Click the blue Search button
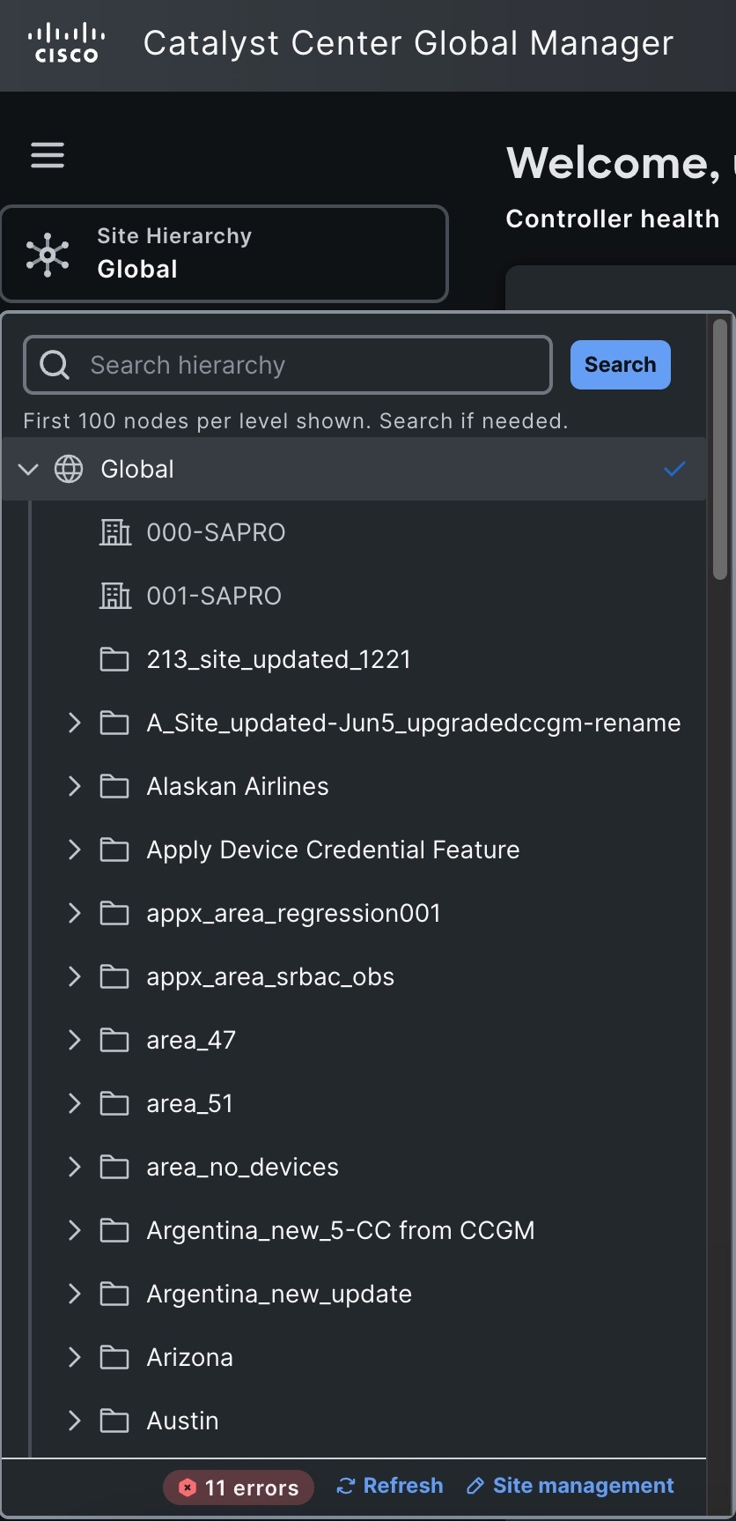 click(620, 365)
